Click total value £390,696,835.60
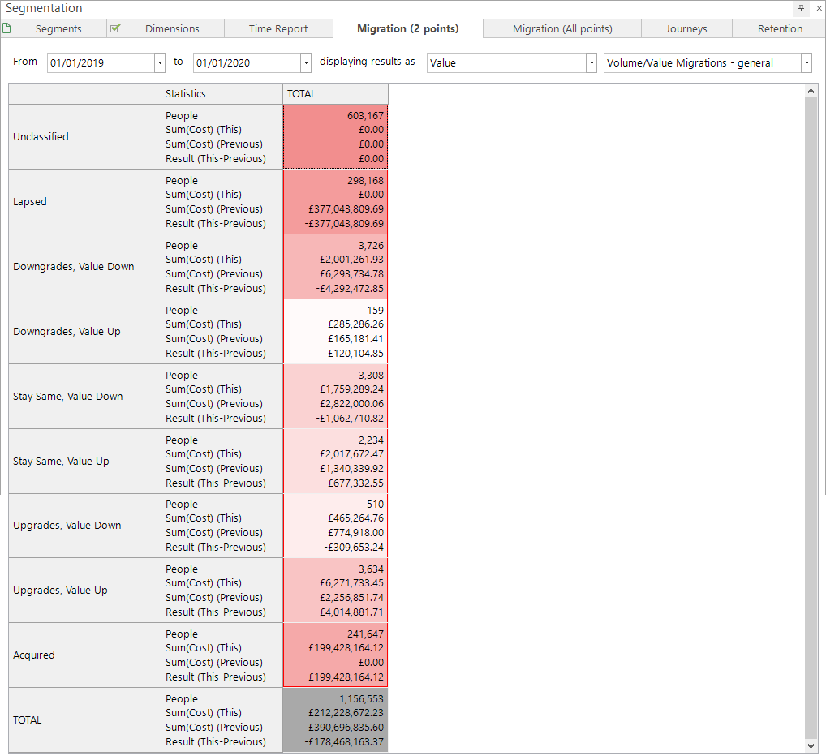 pos(346,727)
